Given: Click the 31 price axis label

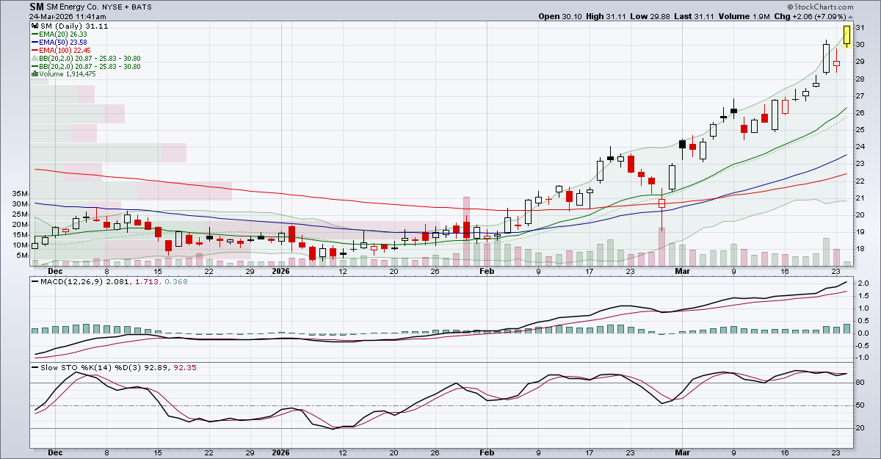Looking at the screenshot, I should point(860,28).
